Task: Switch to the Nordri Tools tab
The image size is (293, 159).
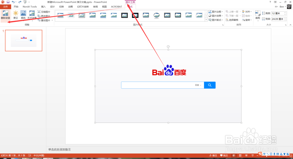Action: click(x=30, y=6)
